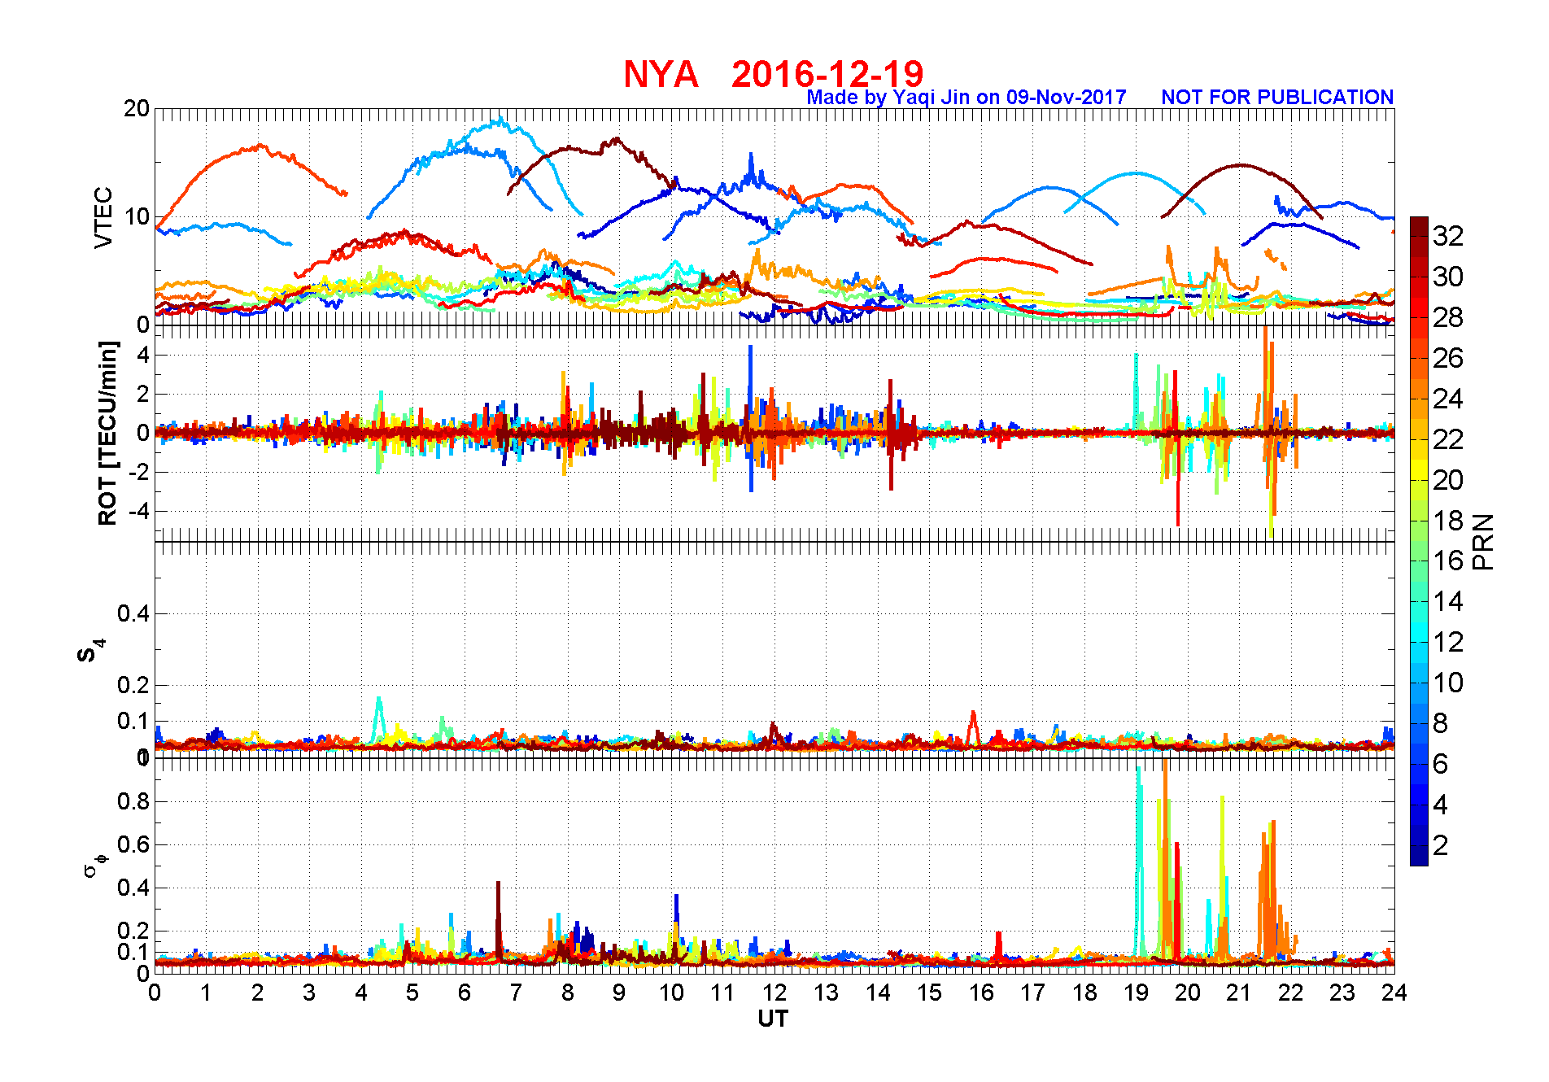Click x-axis tick label 19
This screenshot has height=1082, width=1549.
point(1136,993)
